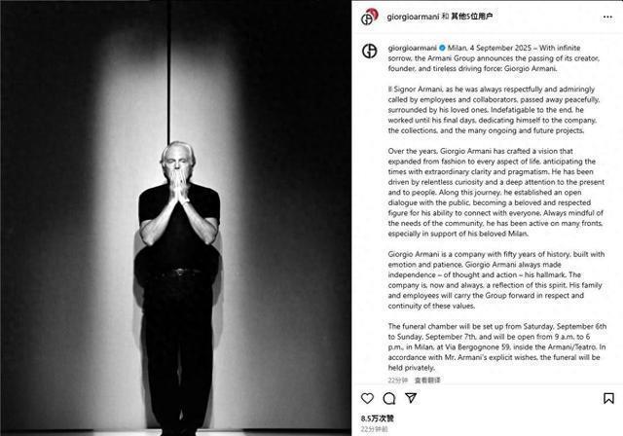Viewport: 623px width, 436px height.
Task: View the 其他5位用户 collaborators list
Action: click(x=472, y=17)
